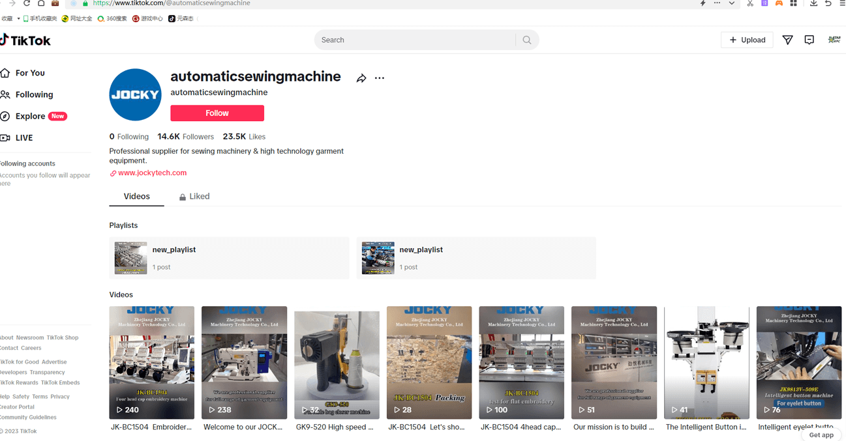This screenshot has width=846, height=441.
Task: Open Careers footer link
Action: click(x=31, y=348)
